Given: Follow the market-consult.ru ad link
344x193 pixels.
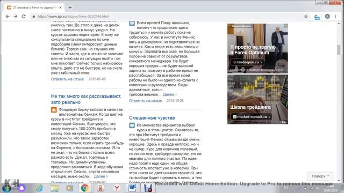Looking at the screenshot, I should [251, 117].
